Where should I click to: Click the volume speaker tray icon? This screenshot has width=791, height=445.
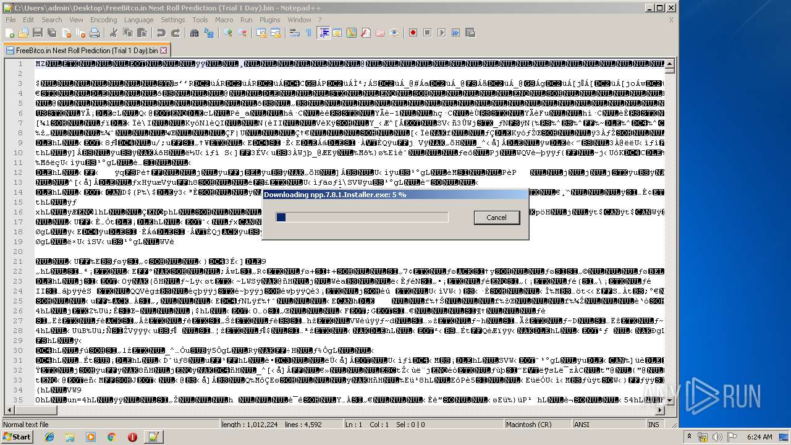(717, 437)
